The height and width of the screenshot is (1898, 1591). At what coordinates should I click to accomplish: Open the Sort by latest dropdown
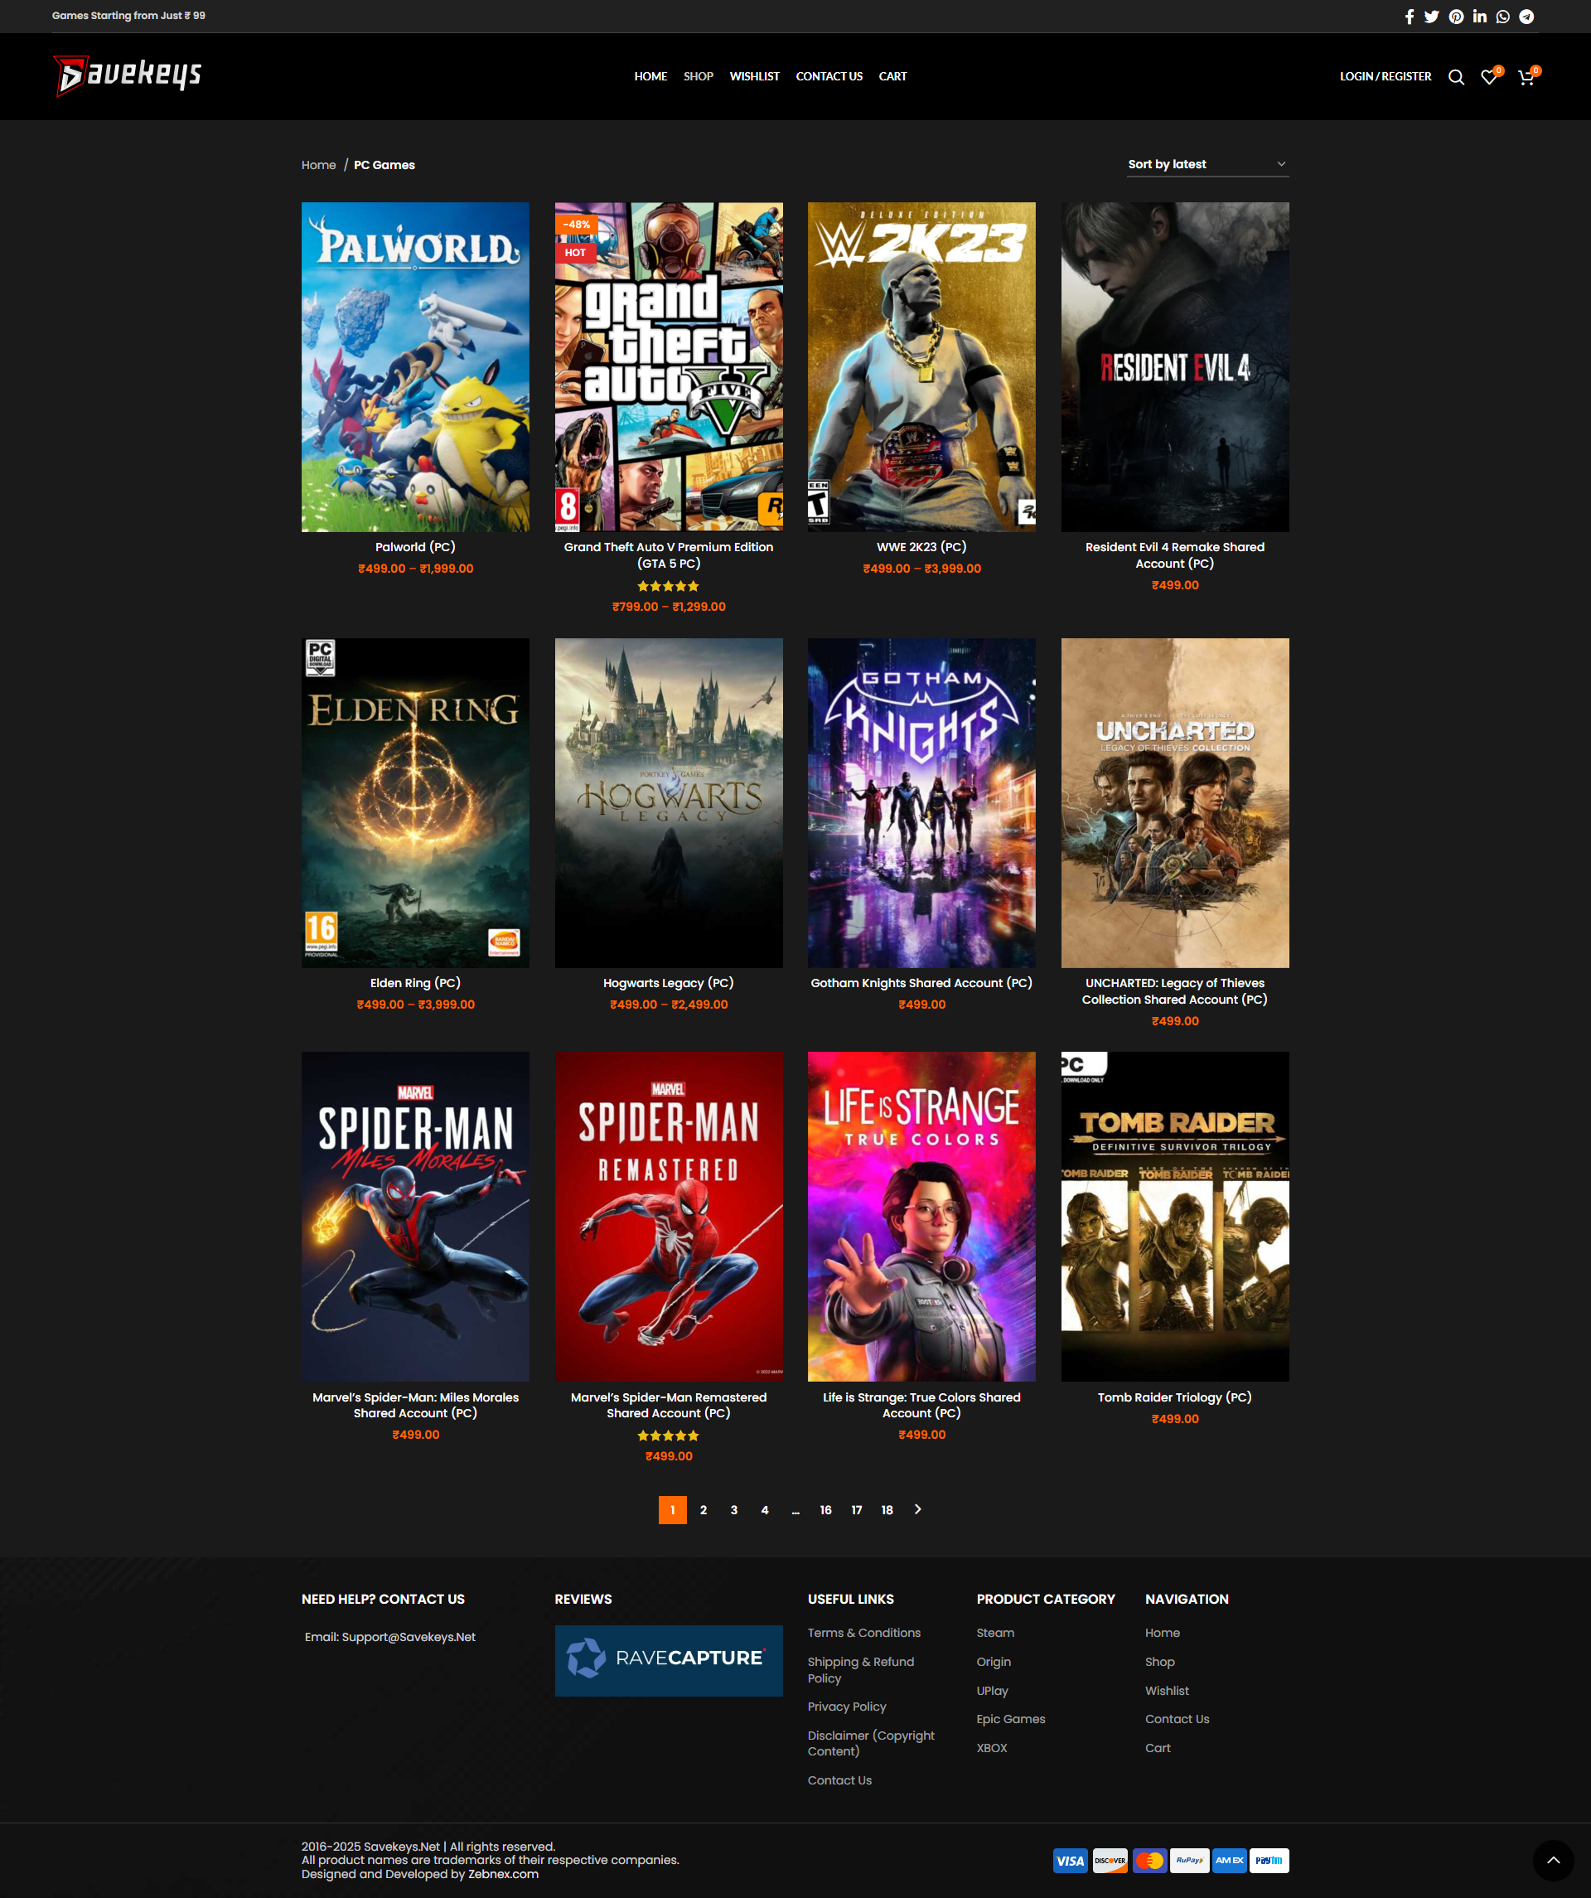[x=1207, y=164]
